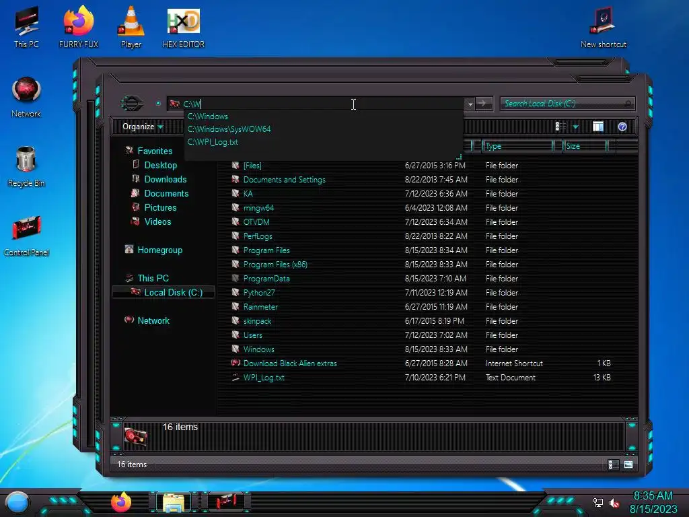Launch the HEX EDITOR desktop shortcut
The width and height of the screenshot is (689, 517).
(x=184, y=27)
